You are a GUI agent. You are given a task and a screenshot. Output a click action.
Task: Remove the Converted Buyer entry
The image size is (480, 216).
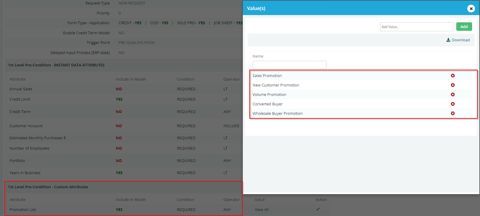click(452, 104)
